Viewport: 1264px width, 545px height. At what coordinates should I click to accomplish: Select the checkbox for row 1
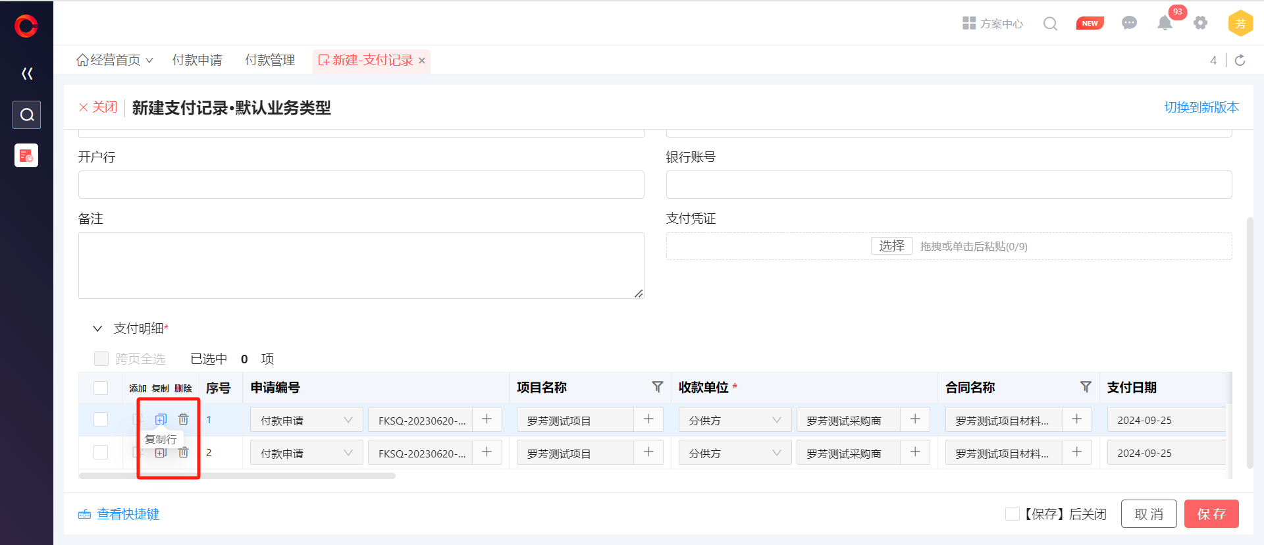point(101,419)
